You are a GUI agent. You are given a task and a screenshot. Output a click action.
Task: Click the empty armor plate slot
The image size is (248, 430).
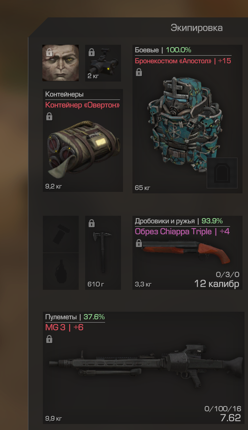click(x=222, y=173)
